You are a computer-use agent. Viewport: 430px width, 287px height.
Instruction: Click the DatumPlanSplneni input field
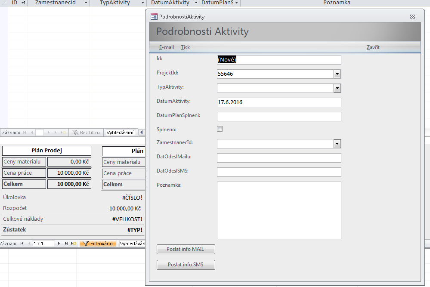pyautogui.click(x=279, y=117)
